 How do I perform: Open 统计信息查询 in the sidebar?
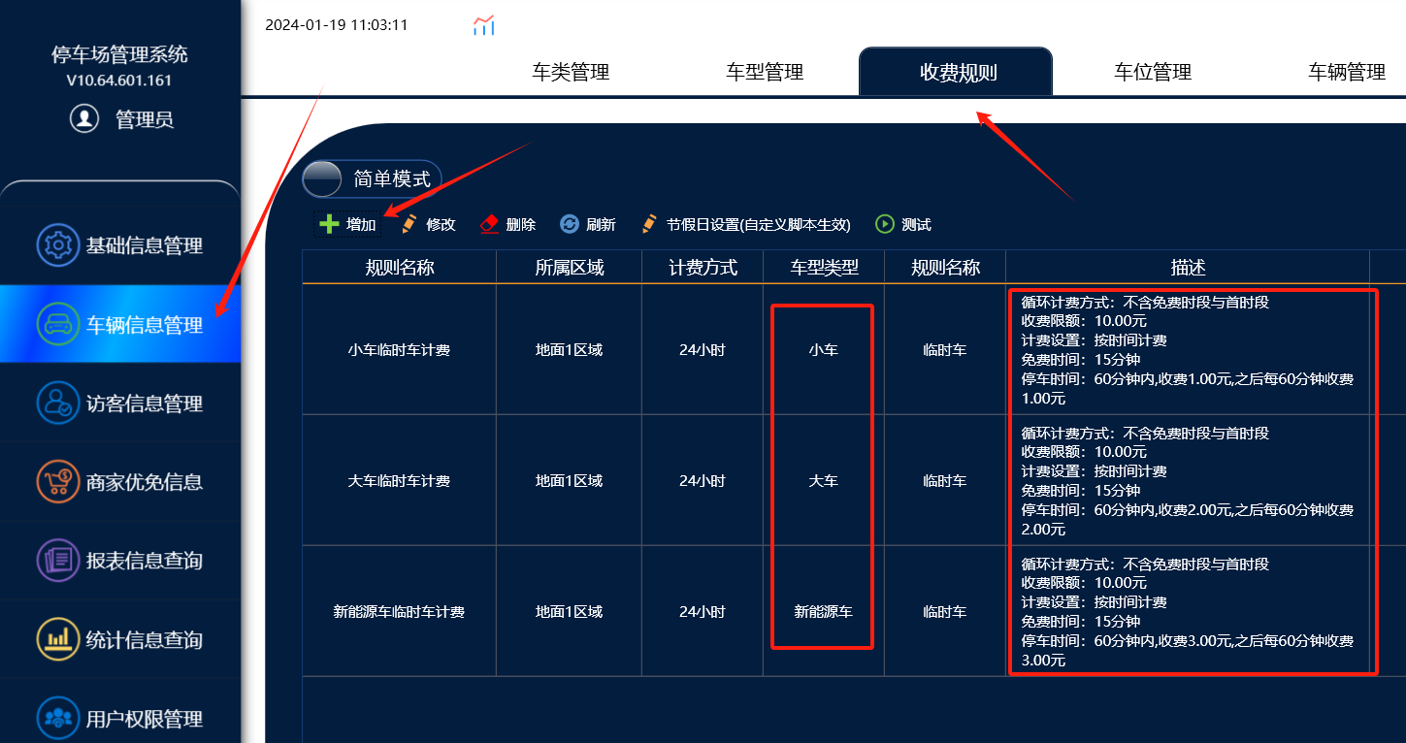120,639
